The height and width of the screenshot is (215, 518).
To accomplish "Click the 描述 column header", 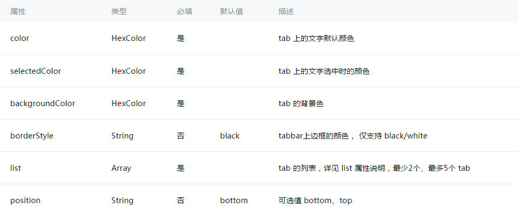I will pos(286,11).
